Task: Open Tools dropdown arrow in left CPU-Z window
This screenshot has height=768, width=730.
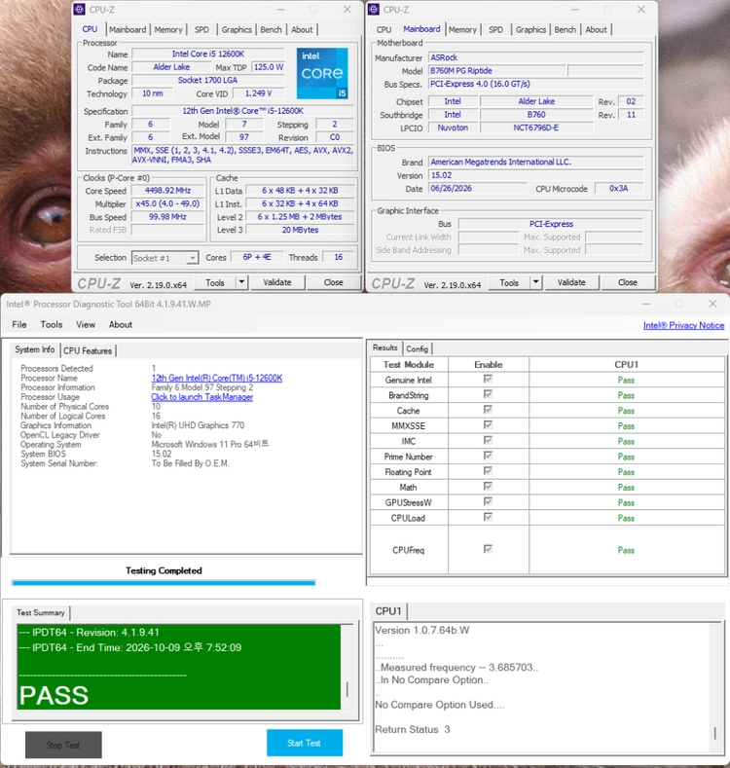Action: pos(241,282)
